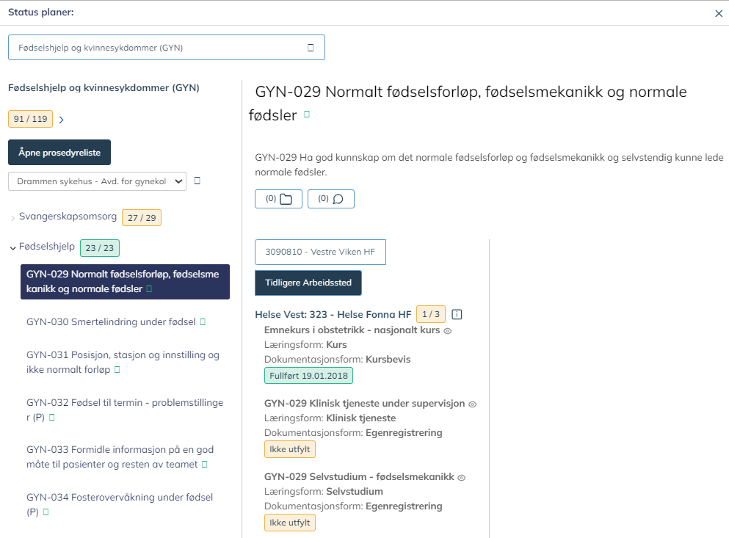
Task: Toggle eye icon for GYN-029 Selvstudium fødselsmekanikk
Action: pos(460,477)
